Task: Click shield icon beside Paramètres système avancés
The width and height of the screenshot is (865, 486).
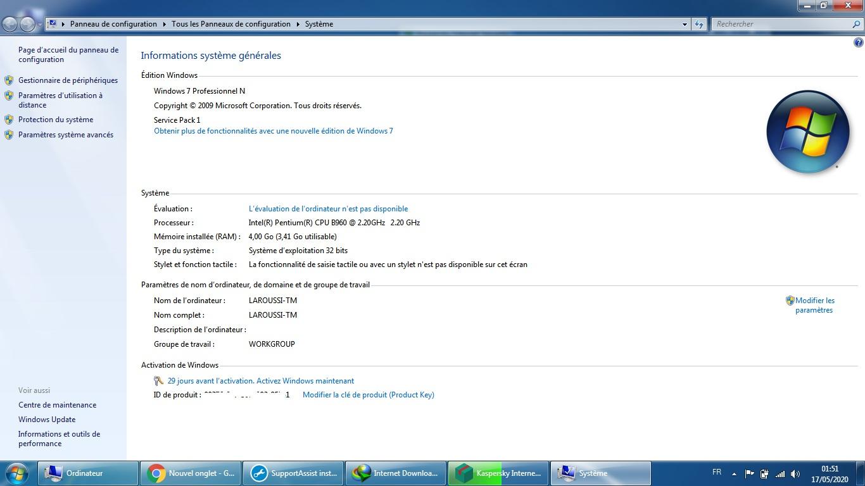Action: point(9,135)
